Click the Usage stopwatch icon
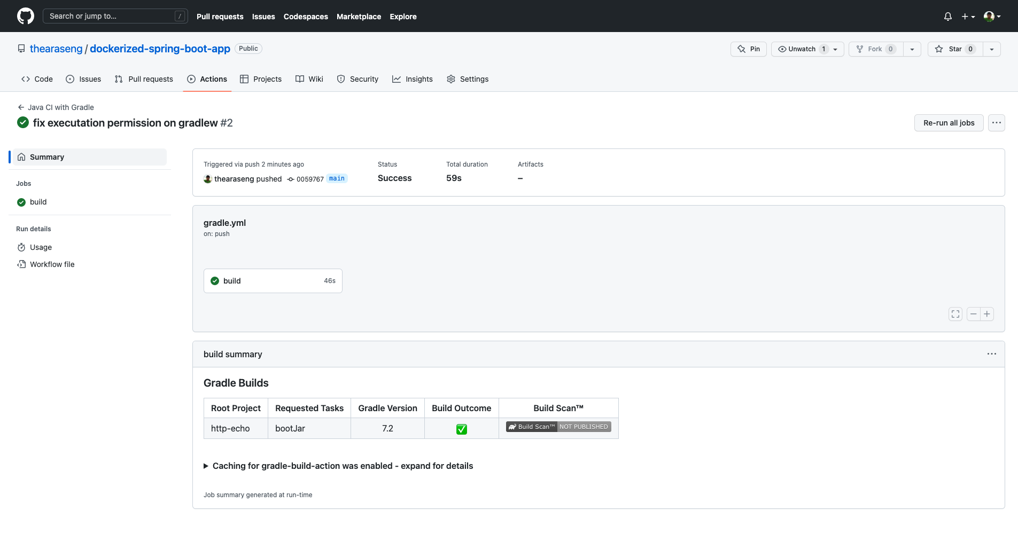This screenshot has height=534, width=1018. (21, 247)
